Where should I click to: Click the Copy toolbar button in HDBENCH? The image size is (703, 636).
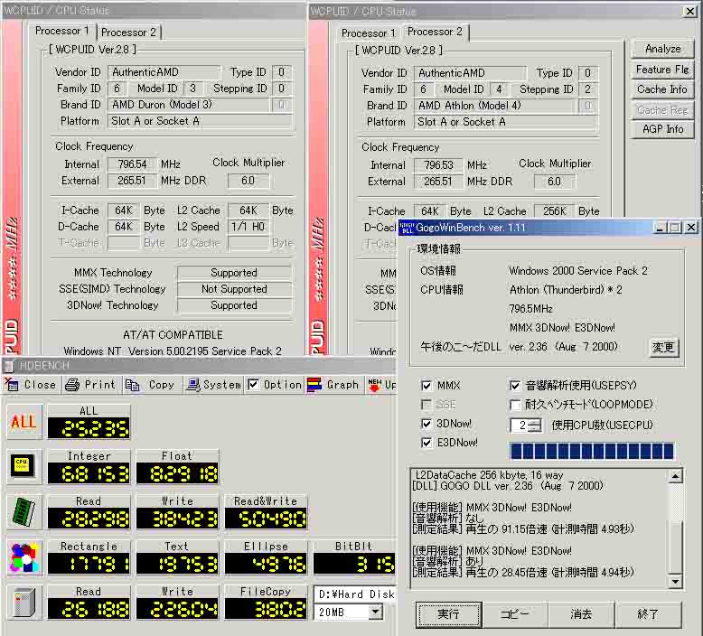152,385
